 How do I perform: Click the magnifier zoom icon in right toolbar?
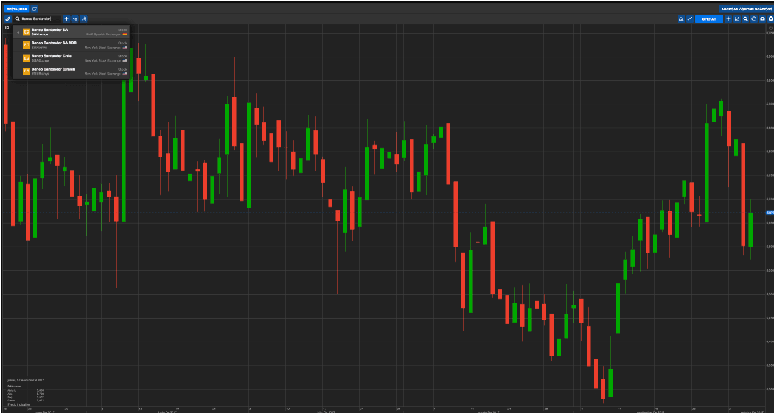pyautogui.click(x=745, y=19)
